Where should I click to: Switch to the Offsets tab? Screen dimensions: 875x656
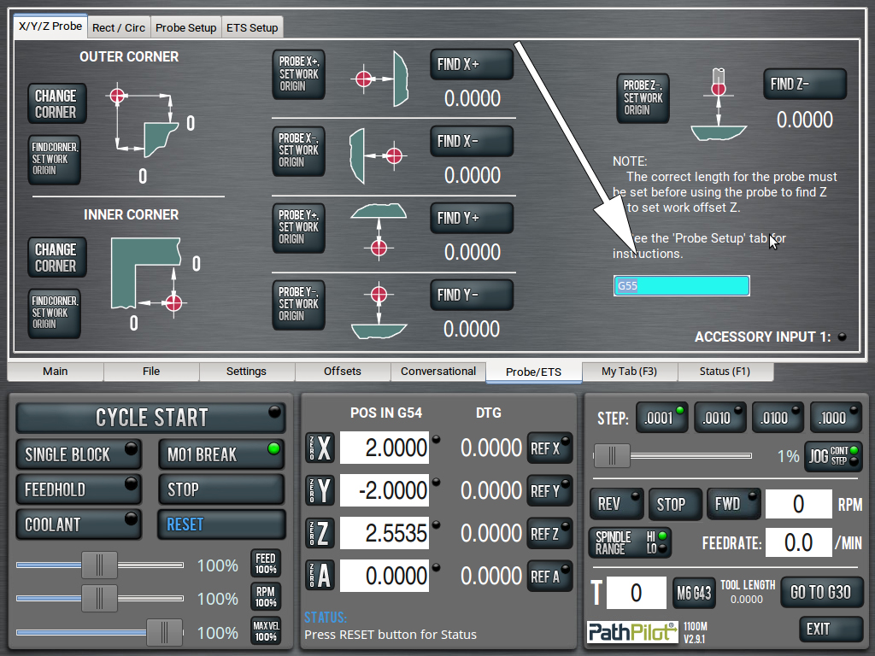343,372
